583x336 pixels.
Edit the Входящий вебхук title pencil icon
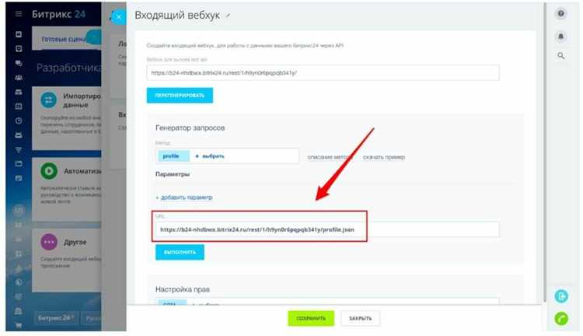(x=228, y=16)
